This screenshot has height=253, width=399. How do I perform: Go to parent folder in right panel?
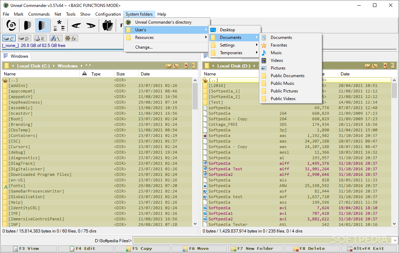point(375,66)
